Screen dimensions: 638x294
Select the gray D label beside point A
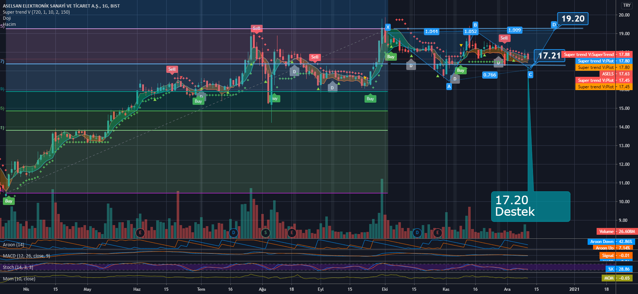pos(455,79)
